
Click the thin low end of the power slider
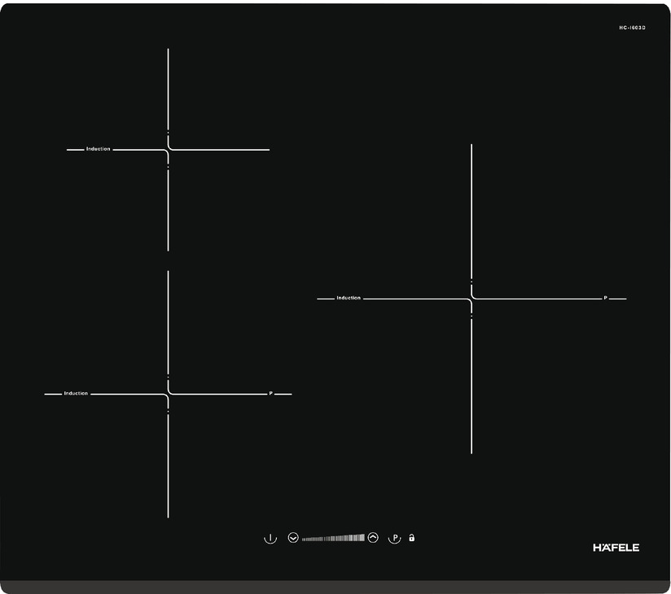[x=305, y=538]
